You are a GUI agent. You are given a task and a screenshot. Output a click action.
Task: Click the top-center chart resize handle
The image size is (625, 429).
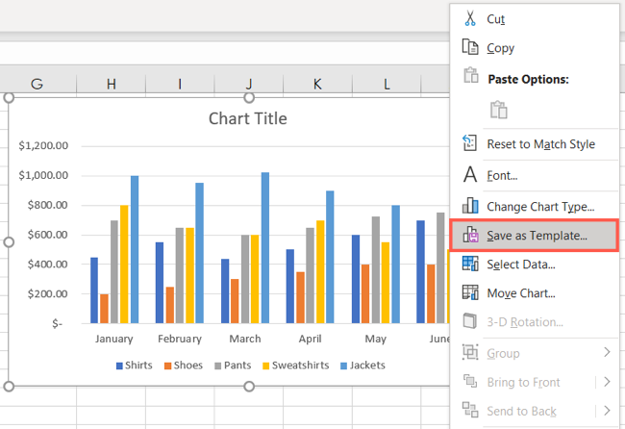(249, 97)
